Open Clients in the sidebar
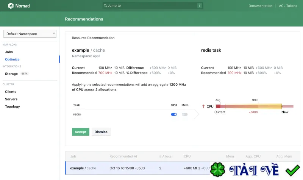Viewport: 303px width, 180px height. tap(11, 92)
